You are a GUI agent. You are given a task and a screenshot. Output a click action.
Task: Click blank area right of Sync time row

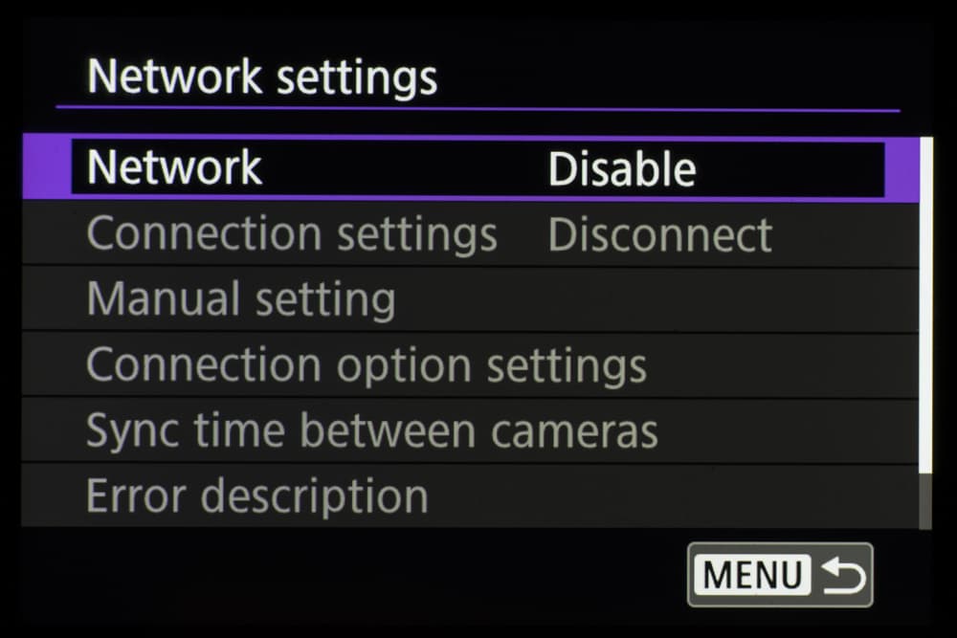coord(785,430)
